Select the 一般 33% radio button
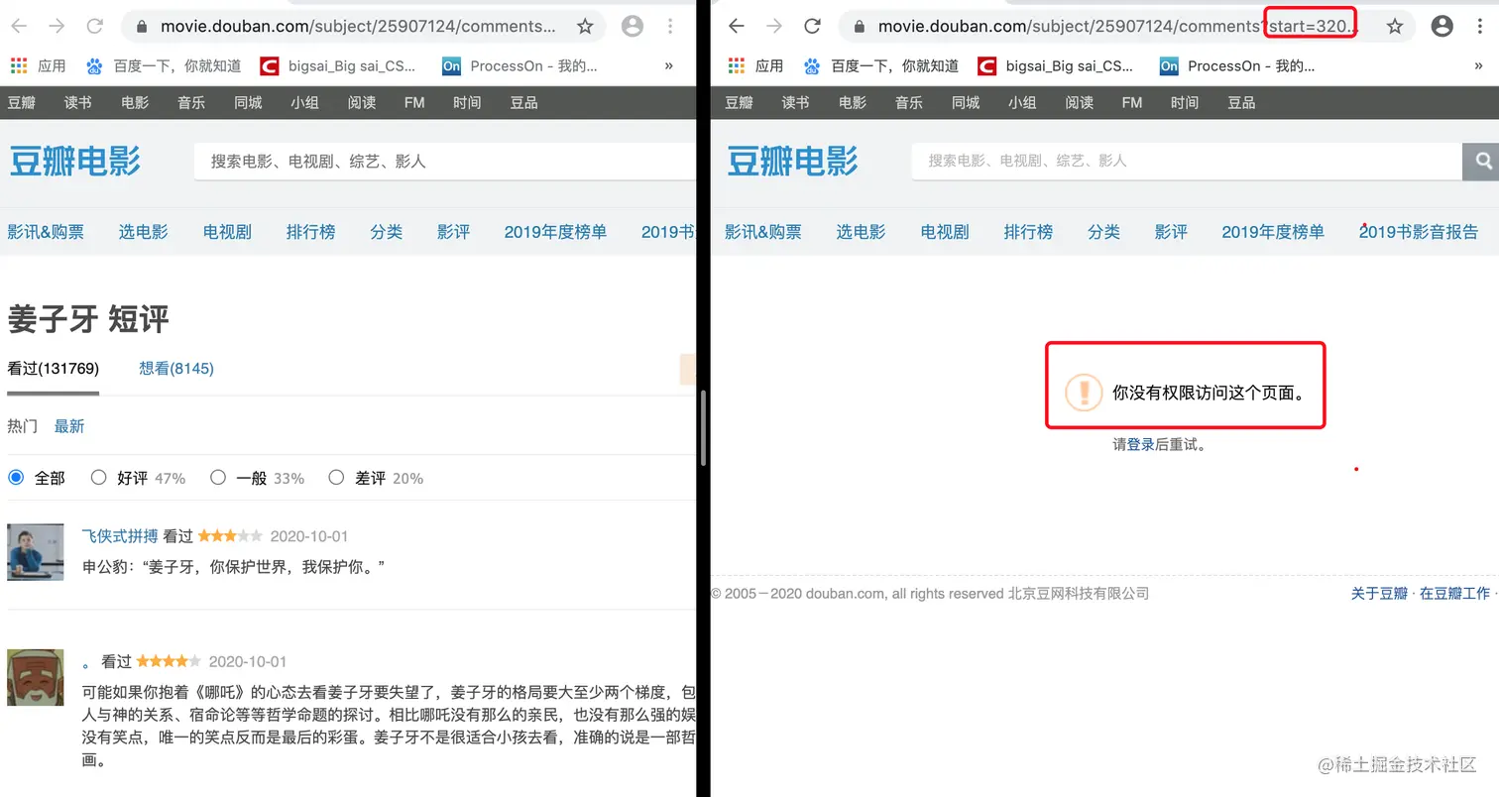 point(218,478)
